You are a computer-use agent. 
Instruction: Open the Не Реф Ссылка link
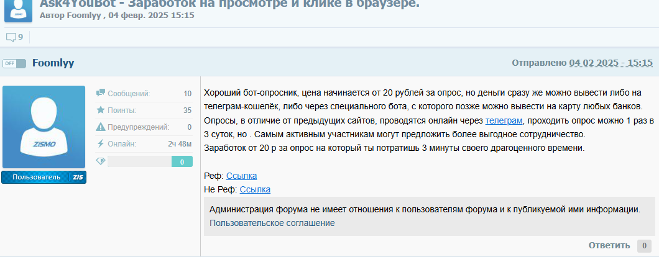click(255, 190)
